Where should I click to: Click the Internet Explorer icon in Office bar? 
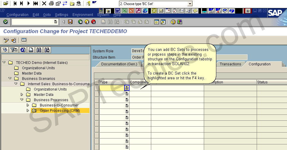145,11
